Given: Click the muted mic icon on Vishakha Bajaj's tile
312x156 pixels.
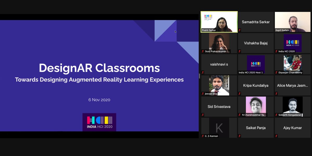Looking at the screenshot, I should (239, 51).
